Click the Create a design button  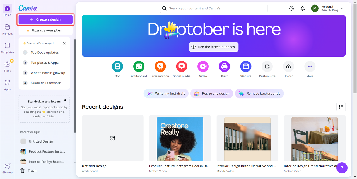click(45, 19)
